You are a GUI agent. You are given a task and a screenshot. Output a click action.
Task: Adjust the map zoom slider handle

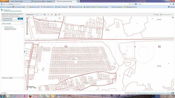[x=27, y=22]
